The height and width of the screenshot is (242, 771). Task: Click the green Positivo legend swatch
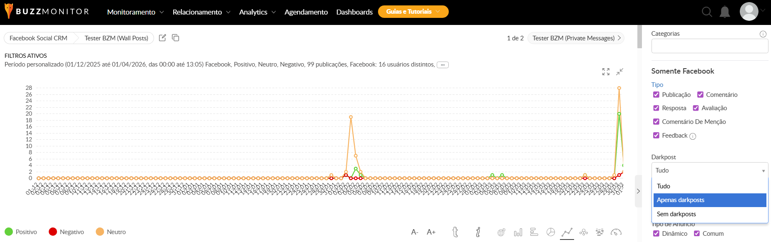coord(9,232)
